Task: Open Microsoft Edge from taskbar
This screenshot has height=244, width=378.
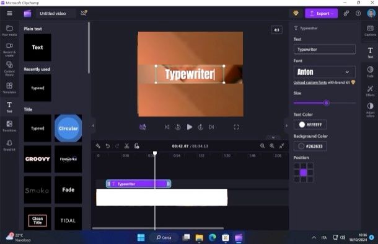Action: pyautogui.click(x=213, y=237)
